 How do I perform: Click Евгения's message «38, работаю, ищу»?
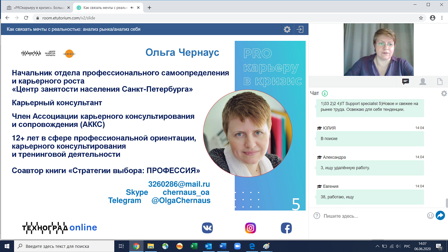[x=370, y=197]
